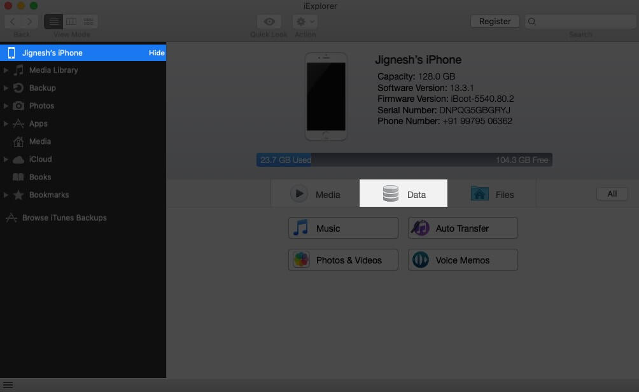
Task: Click the search magnifier icon
Action: coord(532,22)
